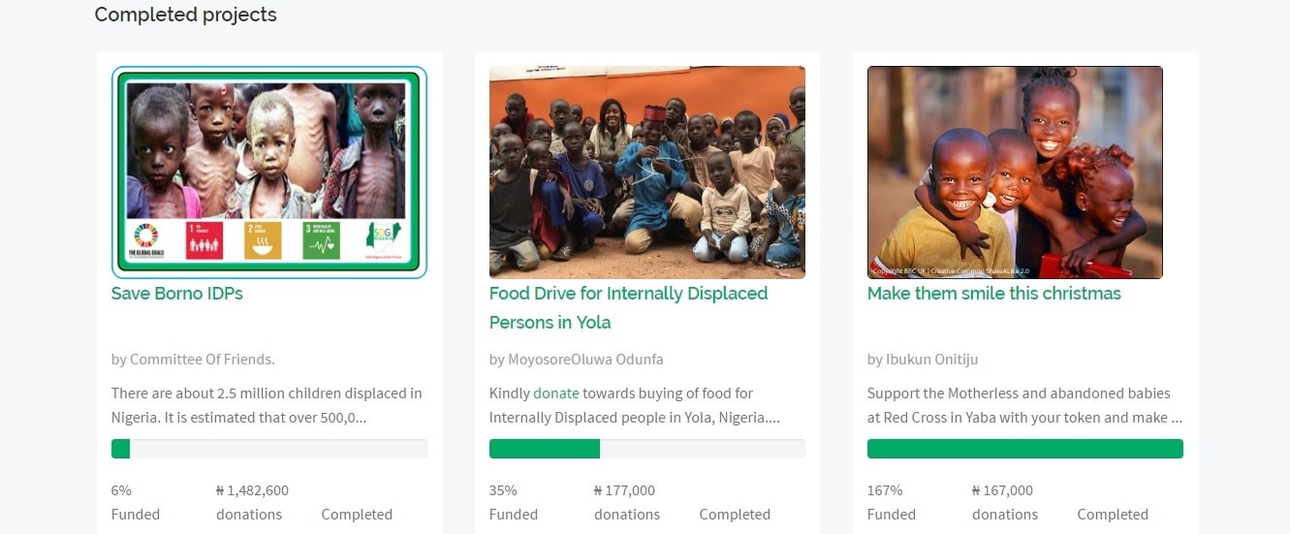Viewport: 1290px width, 534px height.
Task: Open Food Drive for Internally Displaced Persons title
Action: tap(628, 308)
